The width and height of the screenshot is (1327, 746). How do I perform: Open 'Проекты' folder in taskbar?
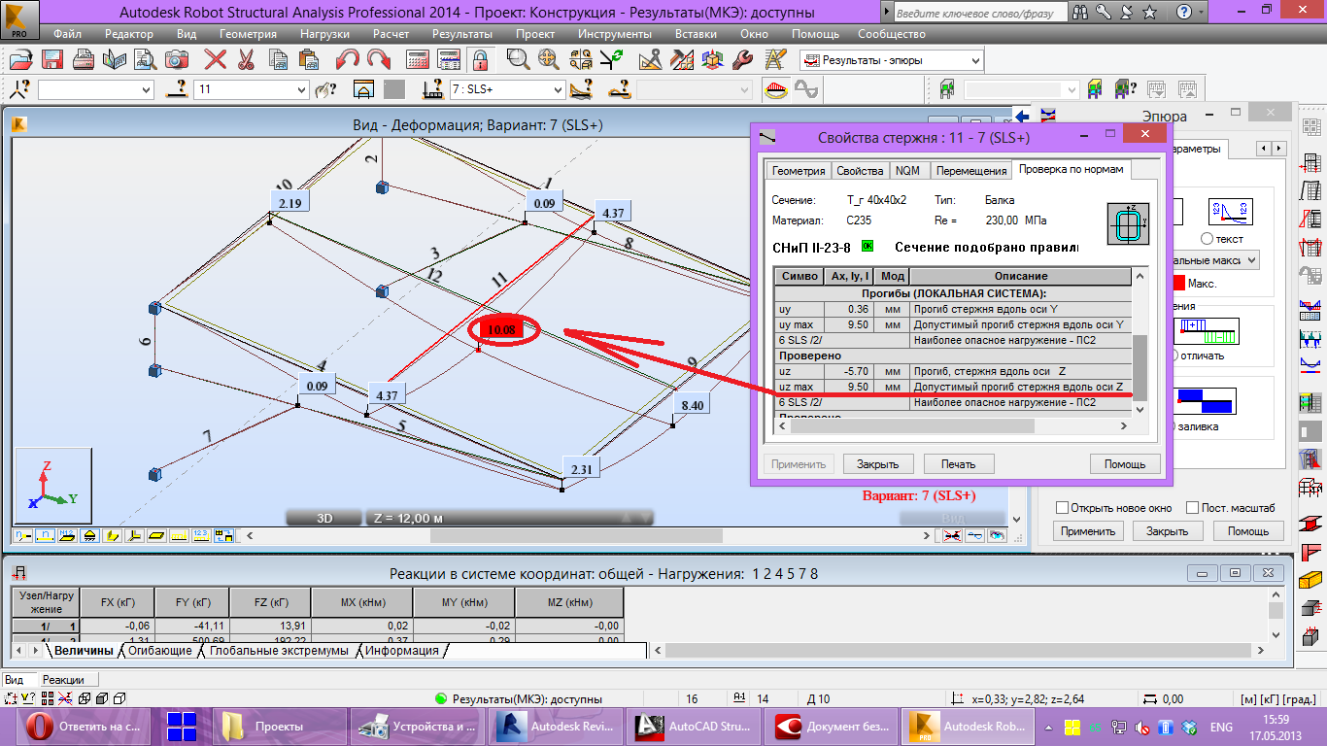click(279, 727)
